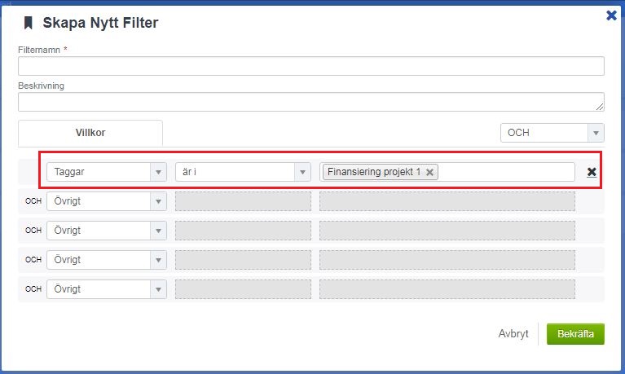This screenshot has width=625, height=374.
Task: Focus the Filternamn text field
Action: pyautogui.click(x=310, y=66)
